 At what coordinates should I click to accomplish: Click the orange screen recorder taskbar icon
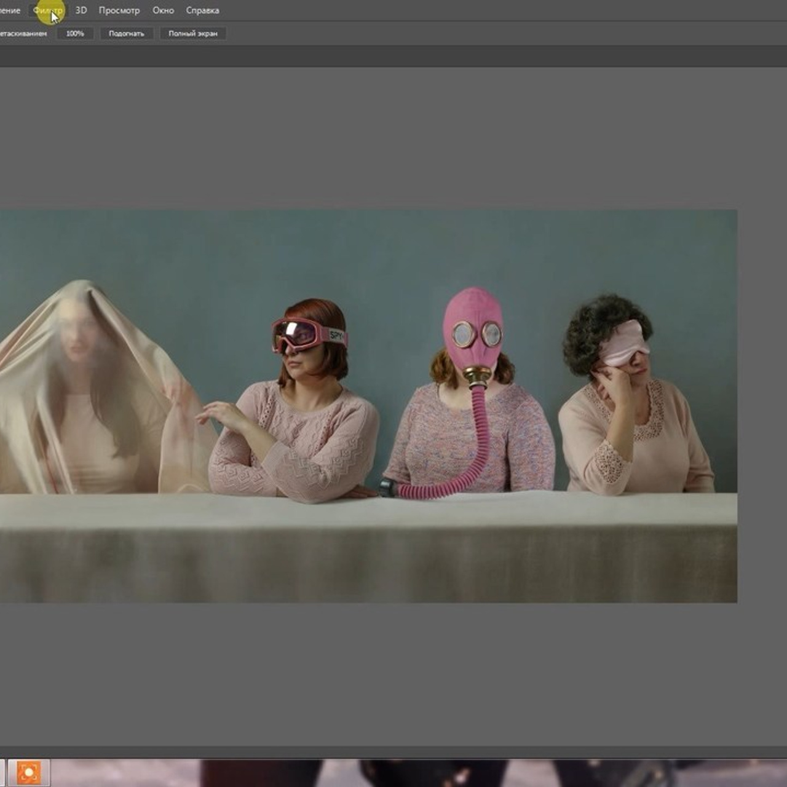[28, 773]
